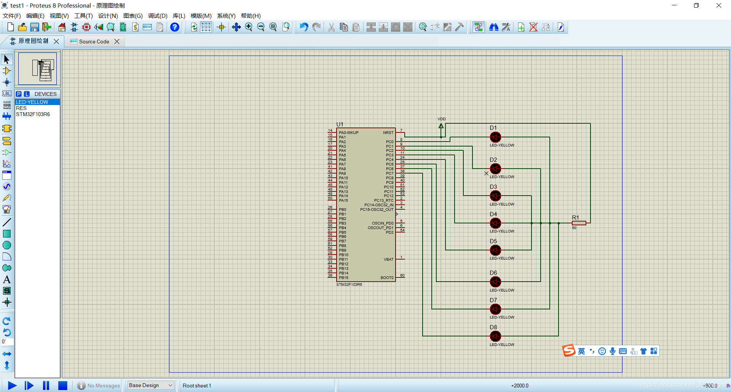Select the 2D line drawing tool
The width and height of the screenshot is (731, 392).
[7, 222]
